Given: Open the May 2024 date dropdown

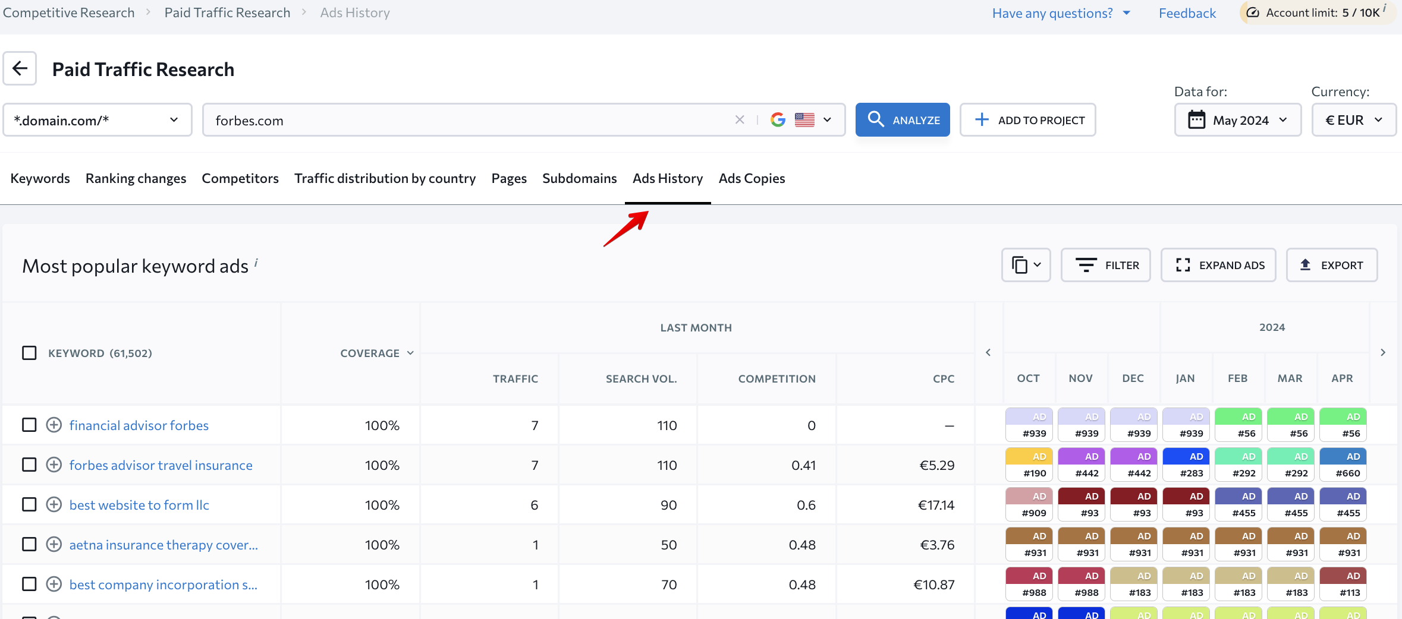Looking at the screenshot, I should pyautogui.click(x=1237, y=120).
